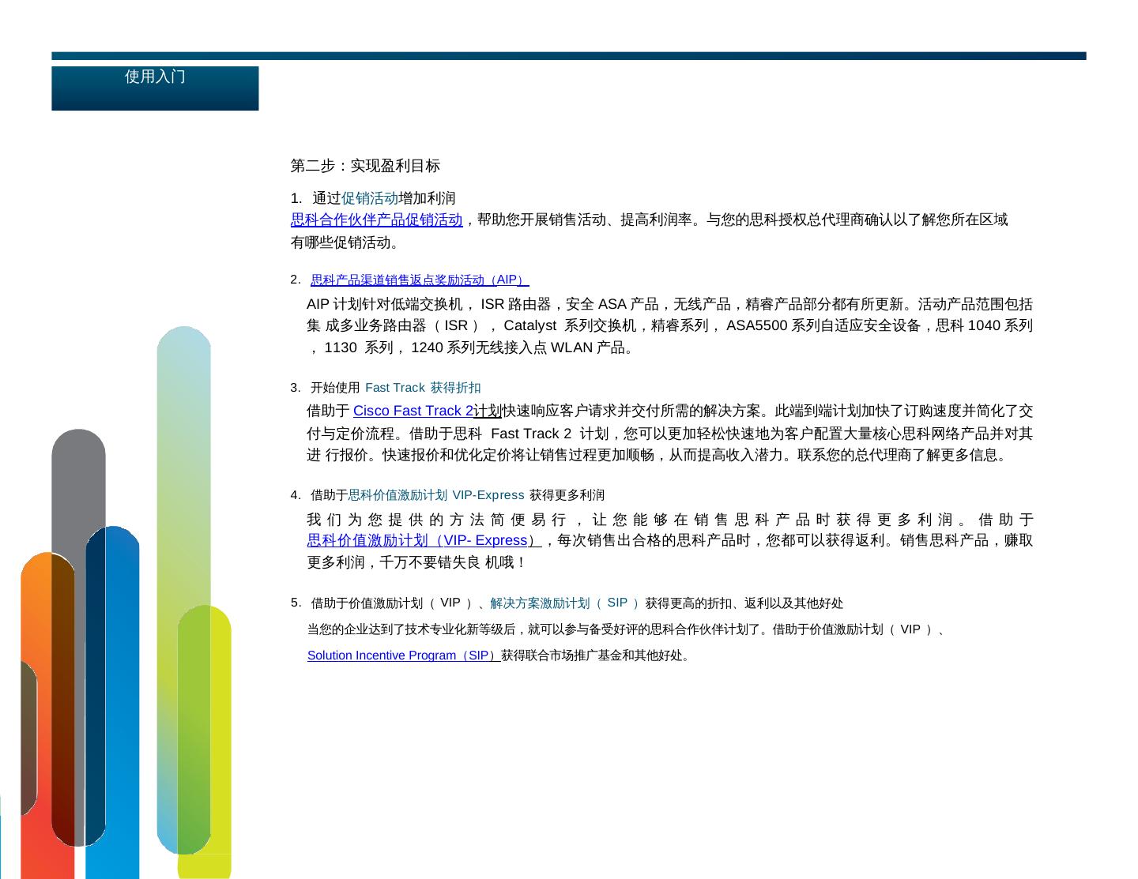Image resolution: width=1138 pixels, height=879 pixels.
Task: Click 获得折扣 in heading 3
Action: 456,388
